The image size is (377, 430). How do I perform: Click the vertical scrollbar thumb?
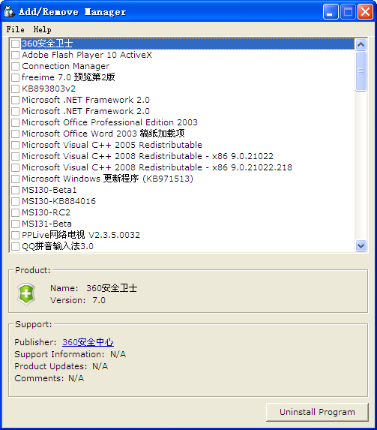pos(361,71)
